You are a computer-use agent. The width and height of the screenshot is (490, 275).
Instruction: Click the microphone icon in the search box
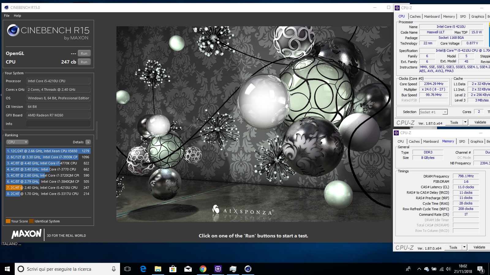114,269
